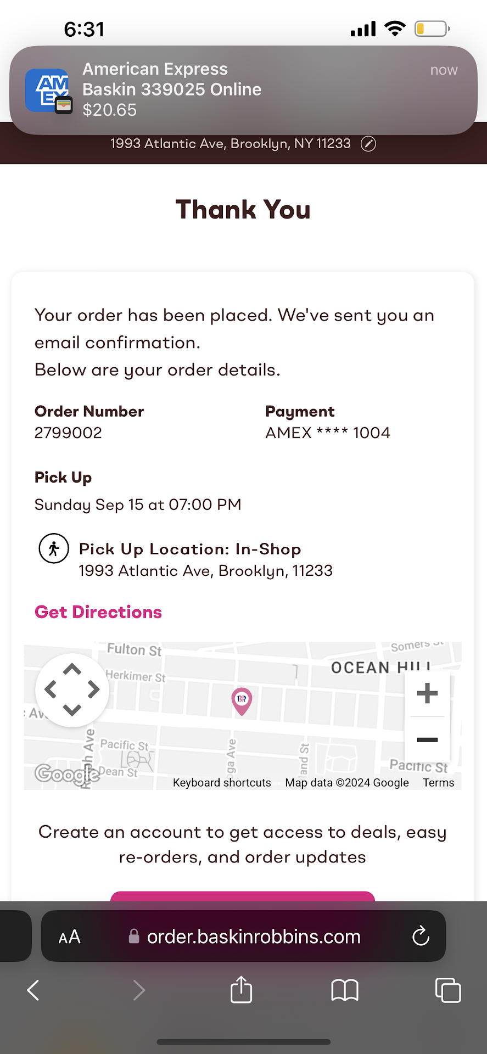Tap the Safari share icon
Viewport: 487px width, 1054px height.
pos(241,990)
